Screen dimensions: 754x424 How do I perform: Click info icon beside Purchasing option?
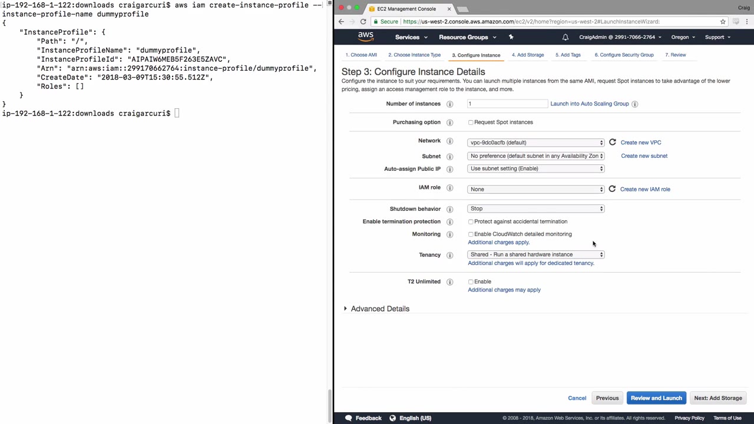point(449,122)
